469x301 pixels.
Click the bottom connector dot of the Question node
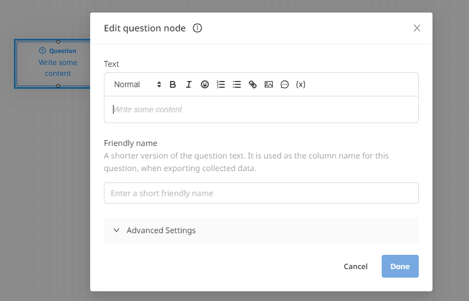[x=58, y=86]
